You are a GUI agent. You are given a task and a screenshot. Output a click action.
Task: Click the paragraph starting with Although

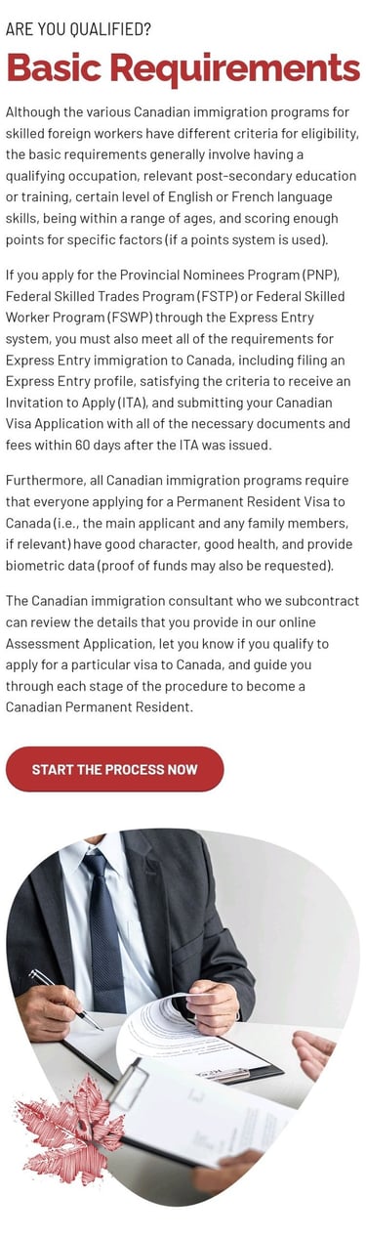pos(183,175)
